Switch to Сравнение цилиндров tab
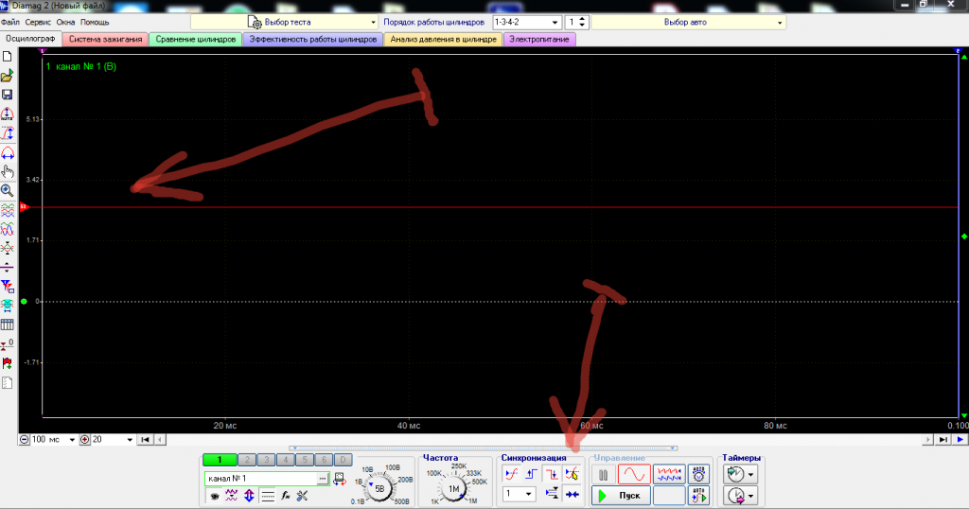 click(196, 39)
